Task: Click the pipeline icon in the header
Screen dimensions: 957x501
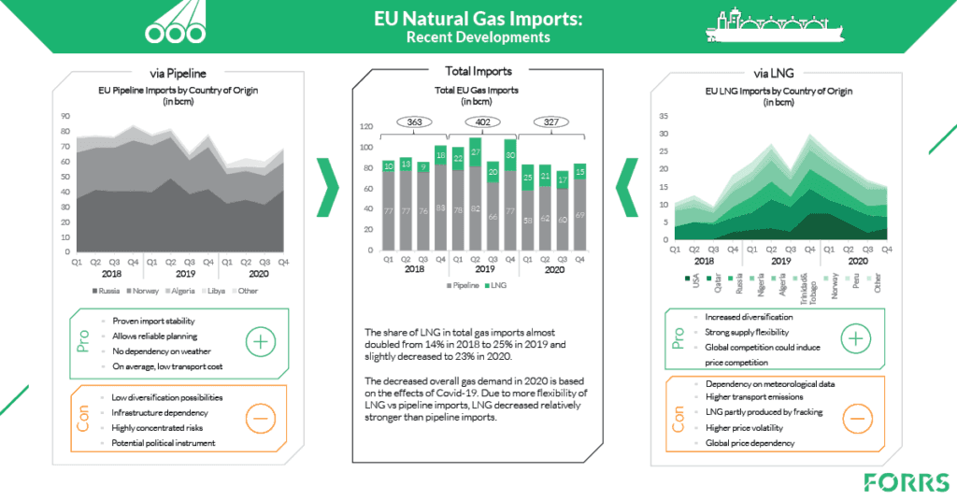Action: pos(176,25)
